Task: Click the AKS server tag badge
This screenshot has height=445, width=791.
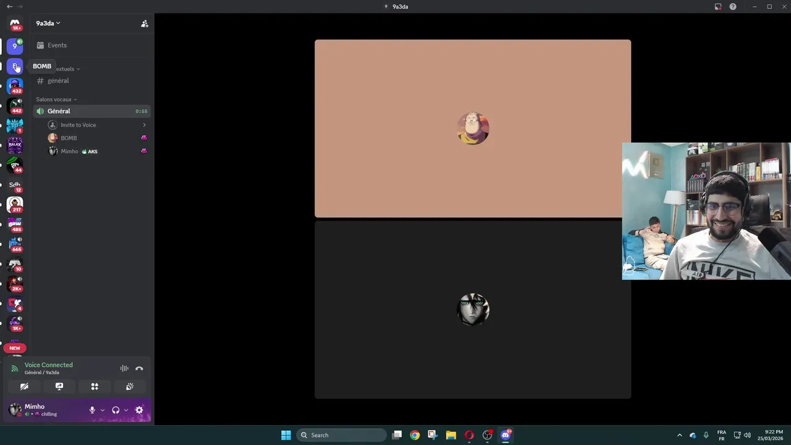Action: pyautogui.click(x=90, y=151)
